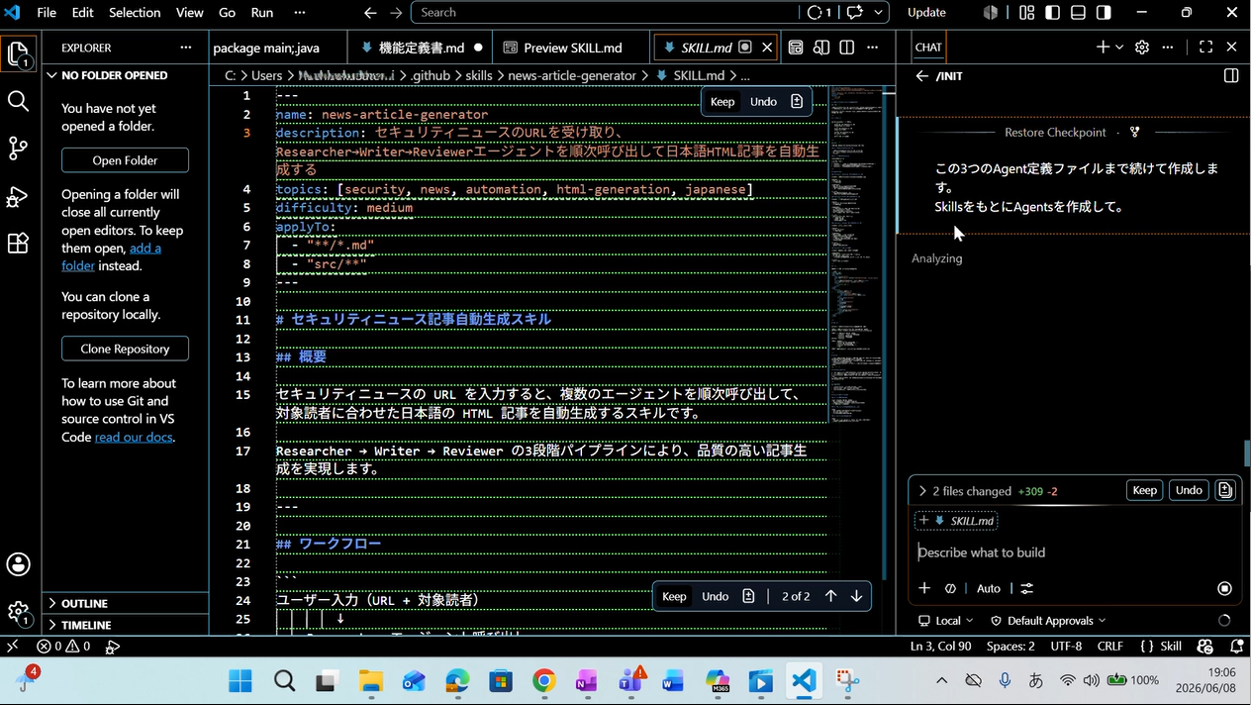Viewport: 1251px width, 705px height.
Task: Keep all changes in chat panel
Action: click(1144, 490)
